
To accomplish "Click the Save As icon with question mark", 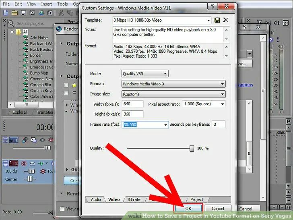I will pyautogui.click(x=32, y=13).
